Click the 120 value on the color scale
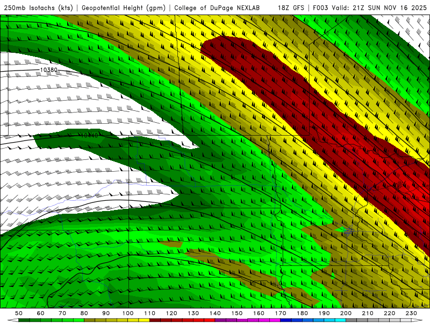The height and width of the screenshot is (323, 430). click(171, 313)
